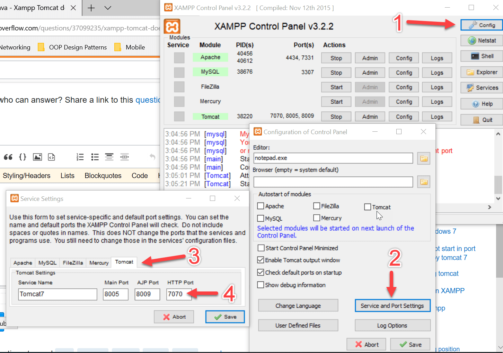Stop the Apache module
This screenshot has height=353, width=503.
click(x=336, y=58)
